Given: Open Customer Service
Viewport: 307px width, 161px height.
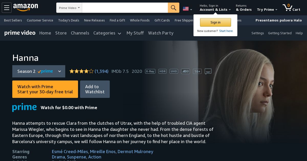Looking at the screenshot, I should click(x=40, y=20).
